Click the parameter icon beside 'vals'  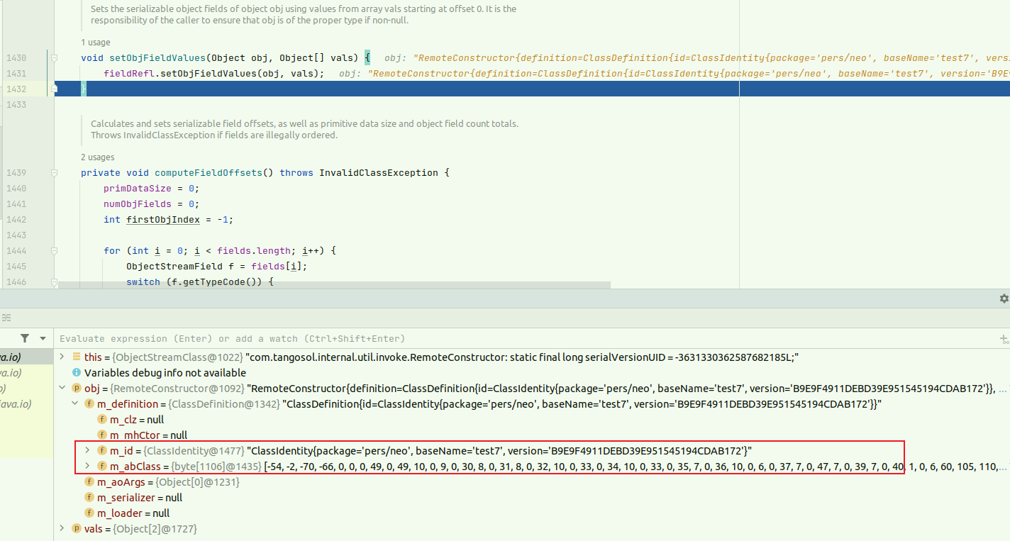(77, 528)
